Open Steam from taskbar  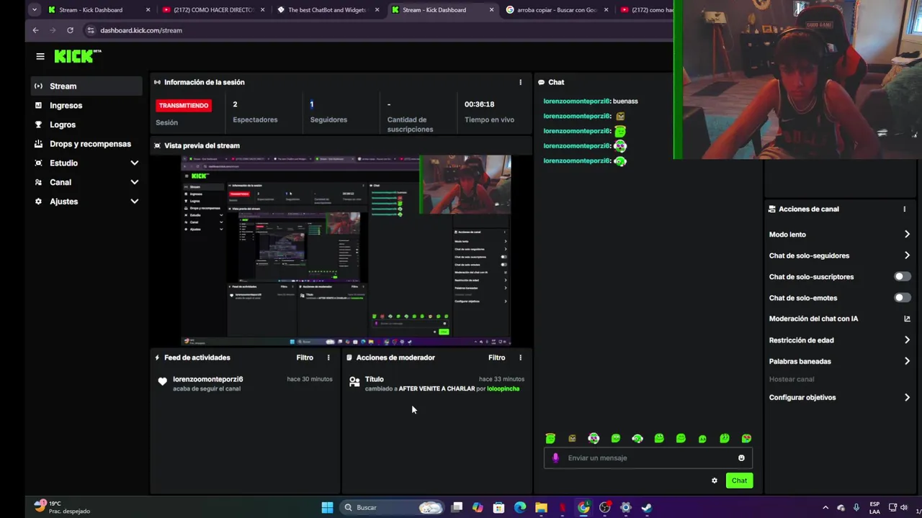(647, 507)
